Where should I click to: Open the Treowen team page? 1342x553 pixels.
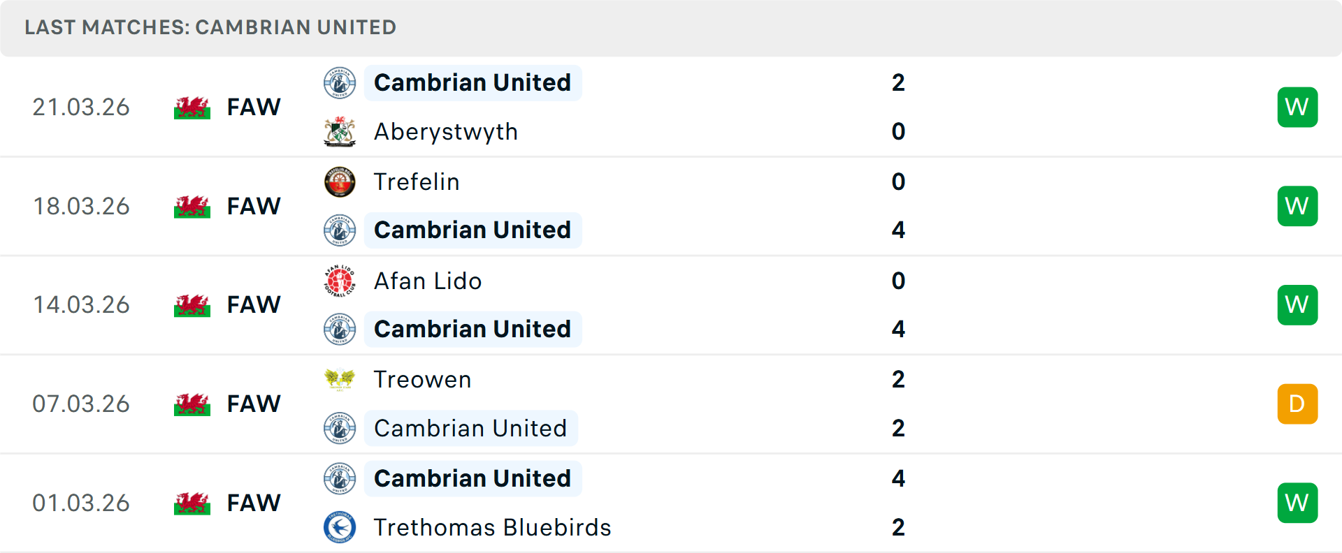tap(422, 380)
